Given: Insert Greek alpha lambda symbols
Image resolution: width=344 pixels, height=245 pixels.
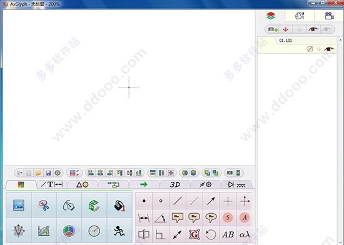Looking at the screenshot, I should (x=245, y=234).
